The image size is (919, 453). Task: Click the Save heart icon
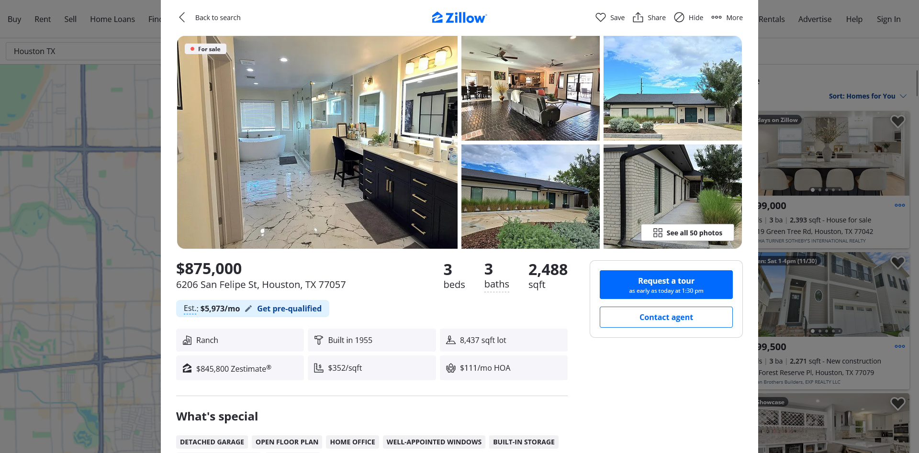[600, 17]
